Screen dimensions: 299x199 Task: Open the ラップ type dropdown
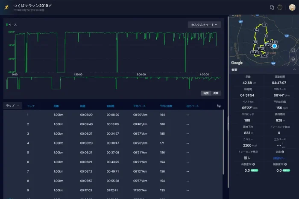[x=12, y=106]
